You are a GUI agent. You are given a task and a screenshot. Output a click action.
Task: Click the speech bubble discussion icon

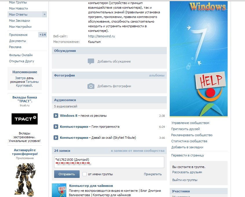pyautogui.click(x=91, y=61)
